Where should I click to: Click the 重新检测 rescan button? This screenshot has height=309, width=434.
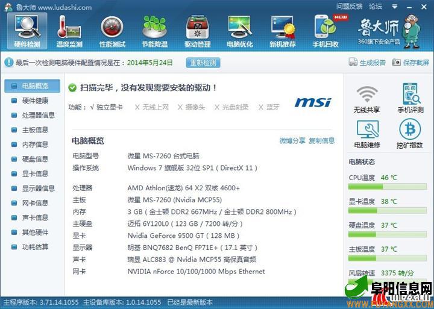[x=203, y=63]
